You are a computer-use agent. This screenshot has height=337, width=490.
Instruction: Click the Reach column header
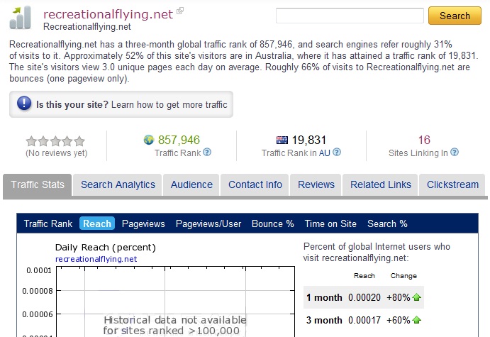coord(364,276)
